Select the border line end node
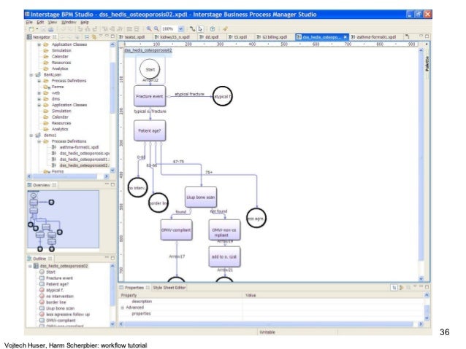Image resolution: width=466 pixels, height=349 pixels. coord(158,203)
